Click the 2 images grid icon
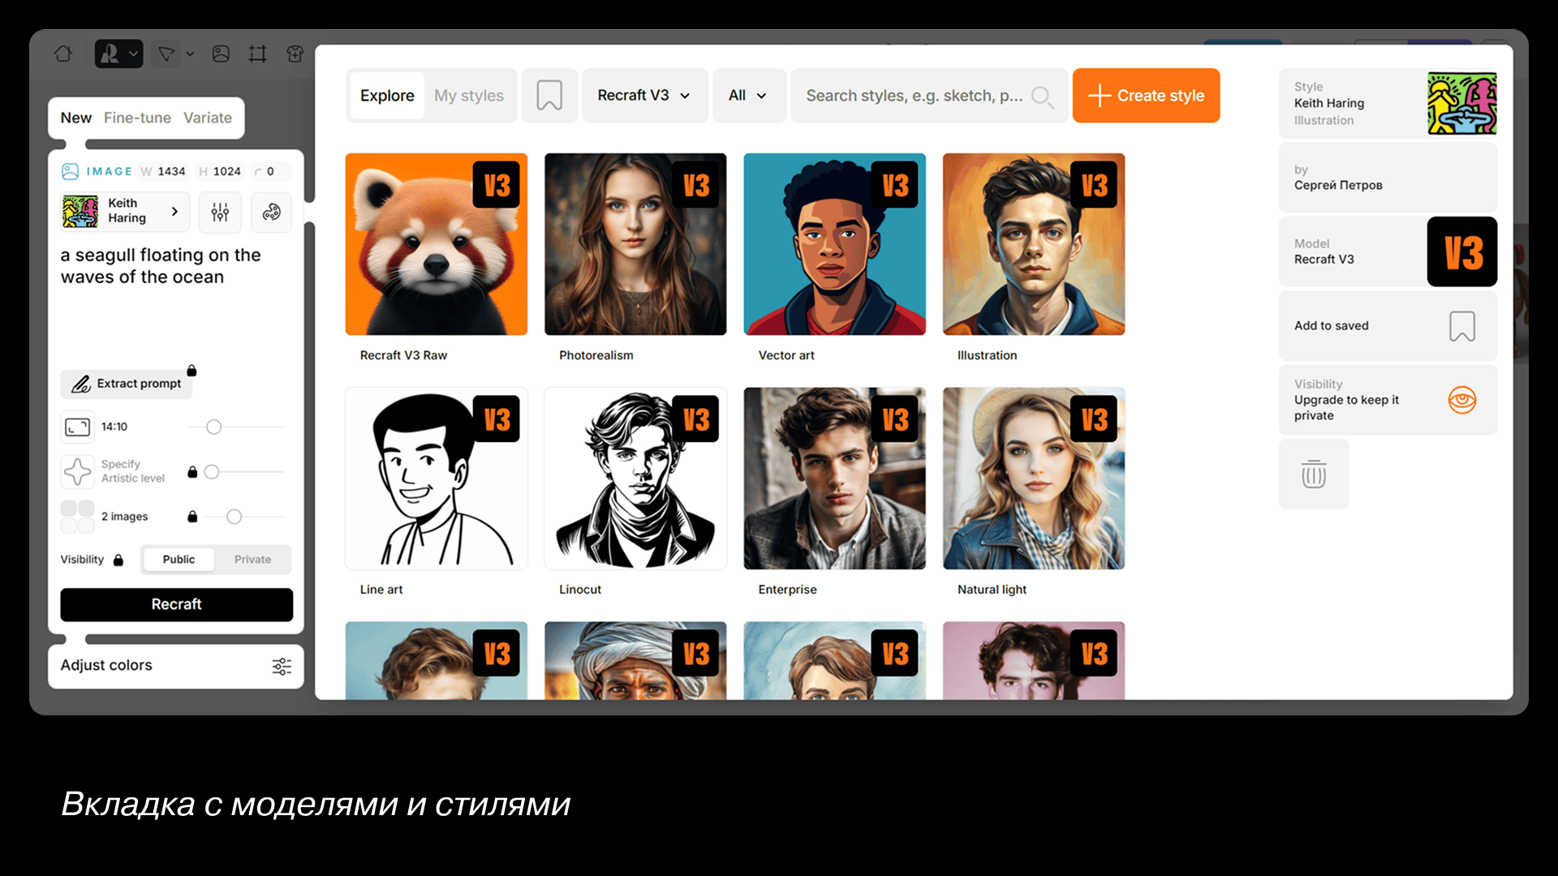 78,517
